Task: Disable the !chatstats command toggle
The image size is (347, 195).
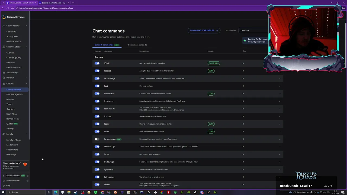Action: tap(97, 101)
